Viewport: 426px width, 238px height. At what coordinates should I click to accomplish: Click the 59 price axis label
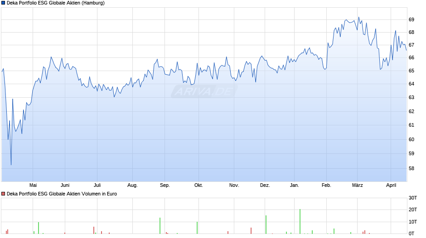(411, 153)
